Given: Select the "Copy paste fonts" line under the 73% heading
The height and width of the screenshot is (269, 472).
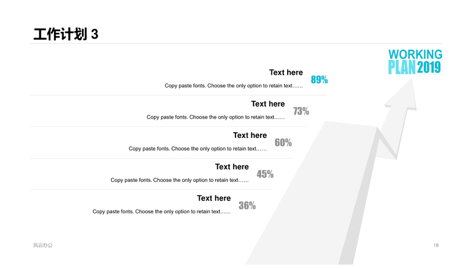Looking at the screenshot, I should point(215,117).
